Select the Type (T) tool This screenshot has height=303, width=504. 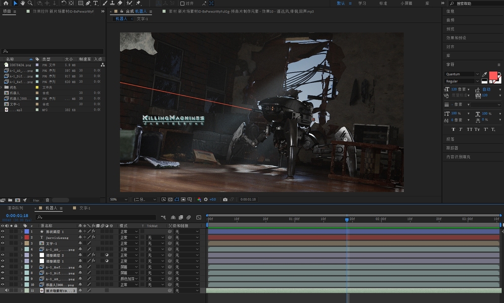96,3
